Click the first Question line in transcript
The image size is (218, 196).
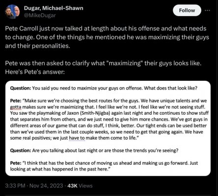coord(103,88)
